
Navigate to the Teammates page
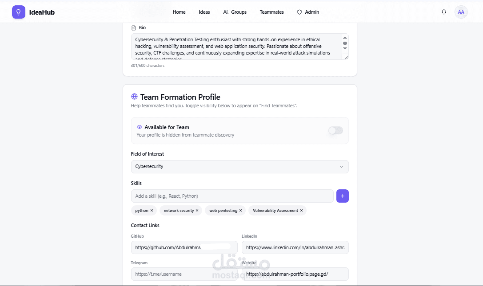(271, 12)
